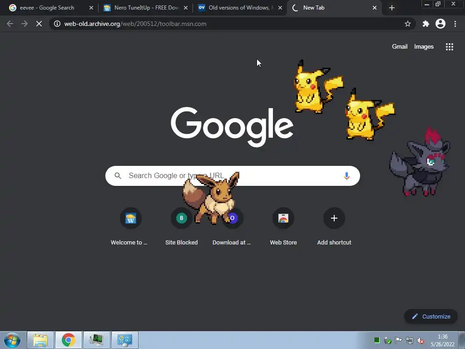Open the Gmail link
Viewport: 465px width, 349px height.
pyautogui.click(x=400, y=47)
